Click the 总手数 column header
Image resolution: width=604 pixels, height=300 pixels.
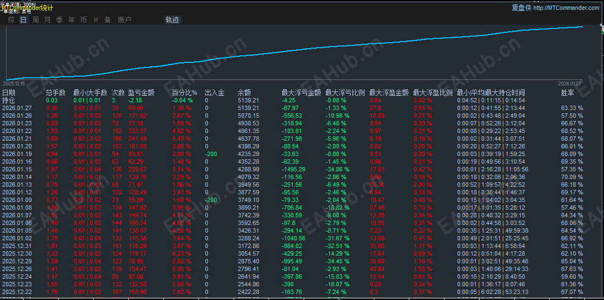tap(55, 93)
